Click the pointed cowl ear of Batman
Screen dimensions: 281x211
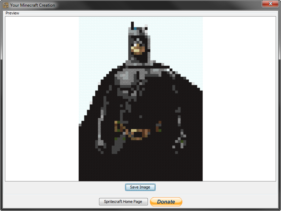pyautogui.click(x=133, y=25)
